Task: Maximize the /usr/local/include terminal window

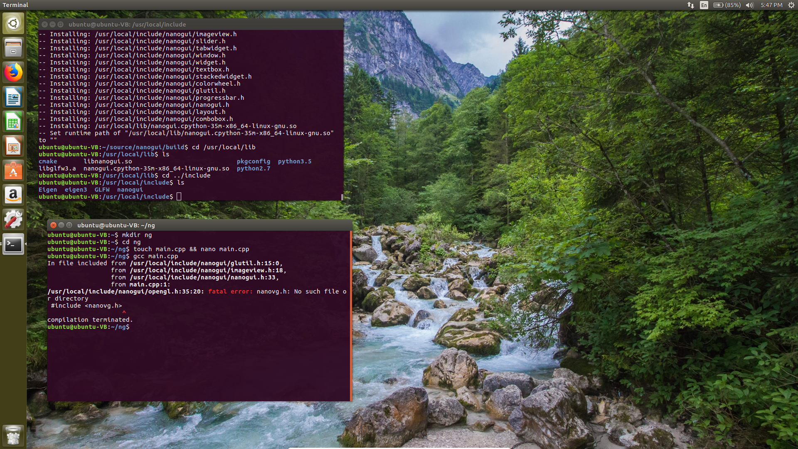Action: (x=60, y=24)
